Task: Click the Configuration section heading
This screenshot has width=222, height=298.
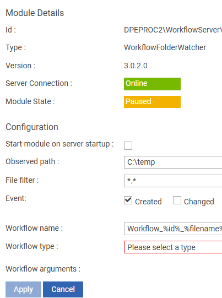Action: 32,127
